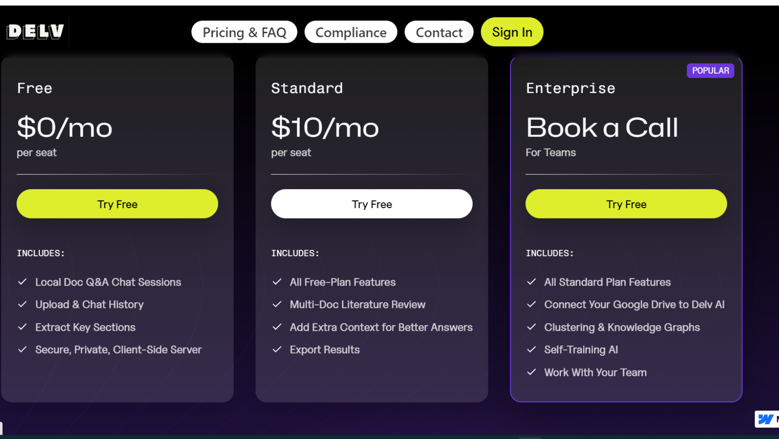779x439 pixels.
Task: Click checkmark next to Upload & Chat History
Action: 22,304
